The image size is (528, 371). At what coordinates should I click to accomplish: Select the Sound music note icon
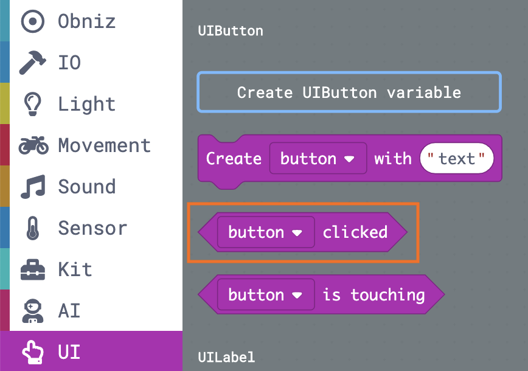(33, 187)
